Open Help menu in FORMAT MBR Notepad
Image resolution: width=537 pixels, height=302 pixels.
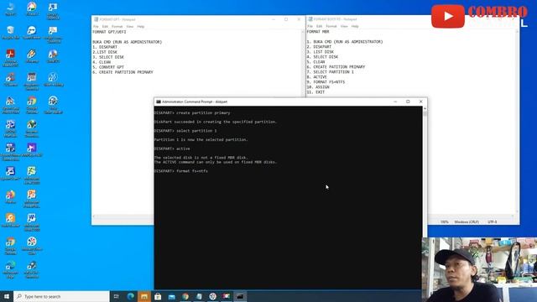click(x=355, y=26)
